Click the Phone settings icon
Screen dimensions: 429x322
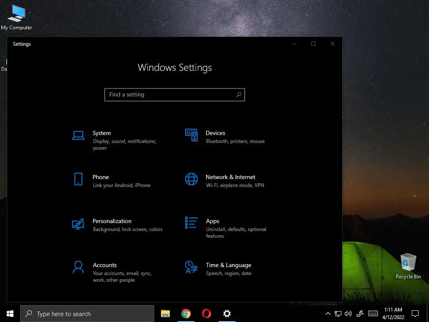click(x=78, y=179)
